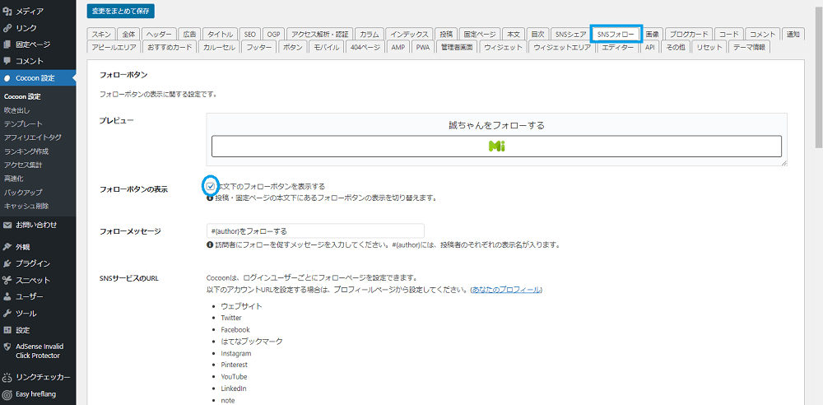This screenshot has height=405, width=823.
Task: Click the settings icon beside 設定
Action: coord(7,330)
